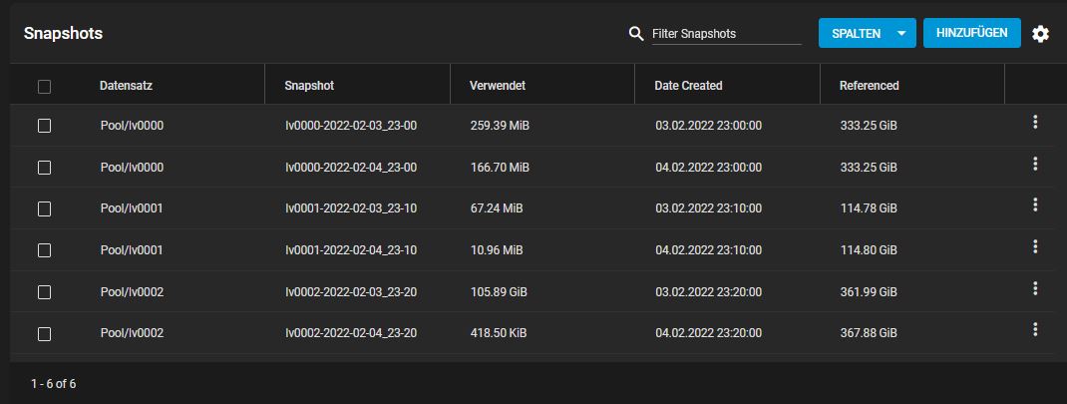Open actions menu for lv0002-2022-02-04_23-20 snapshot
The image size is (1067, 404).
click(x=1035, y=329)
